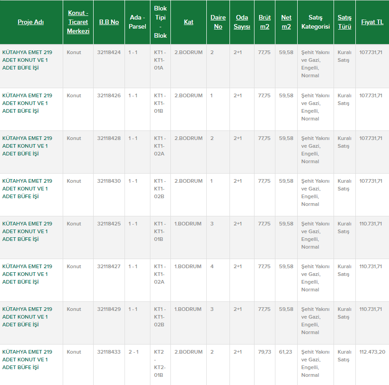
Task: Open project link in row 32118430
Action: pyautogui.click(x=27, y=189)
